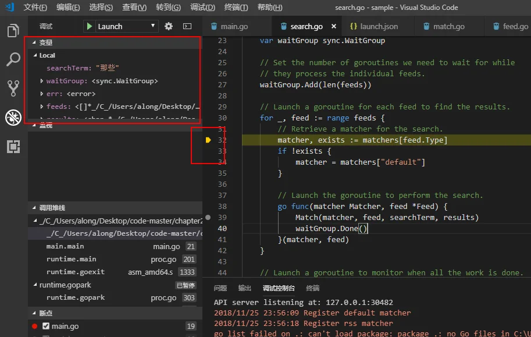Image resolution: width=531 pixels, height=337 pixels.
Task: Switch to the match.go editor tab
Action: 449,26
